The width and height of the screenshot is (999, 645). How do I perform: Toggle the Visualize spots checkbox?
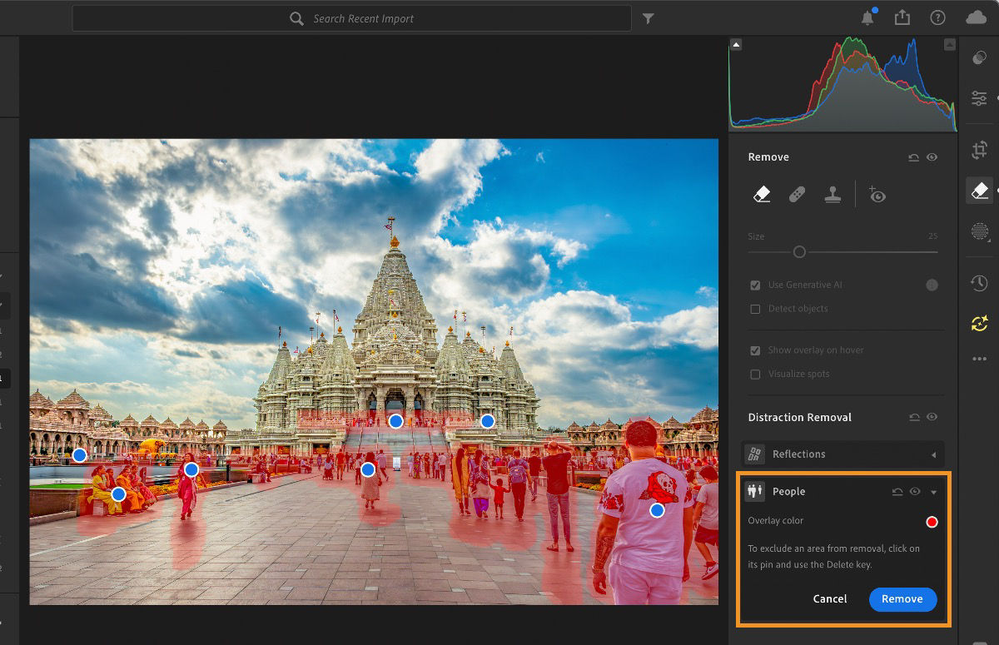pos(755,374)
